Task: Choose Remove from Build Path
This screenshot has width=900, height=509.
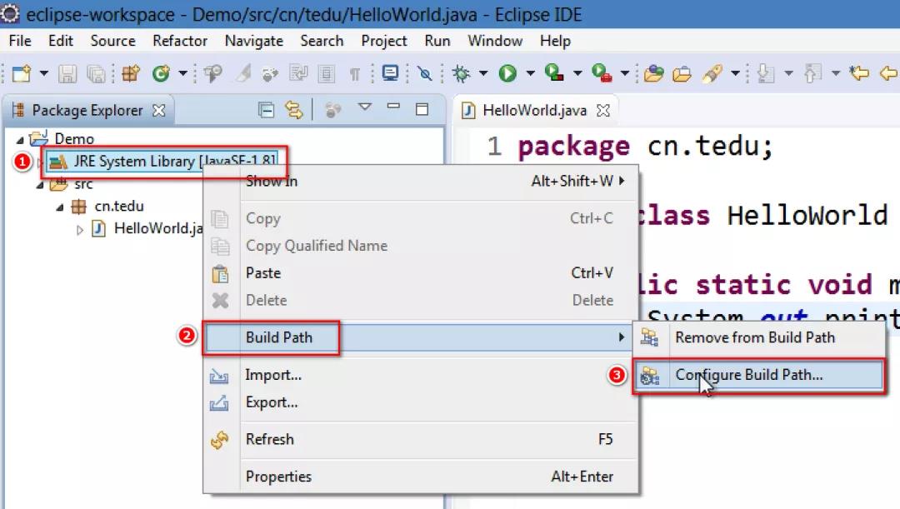Action: point(759,337)
